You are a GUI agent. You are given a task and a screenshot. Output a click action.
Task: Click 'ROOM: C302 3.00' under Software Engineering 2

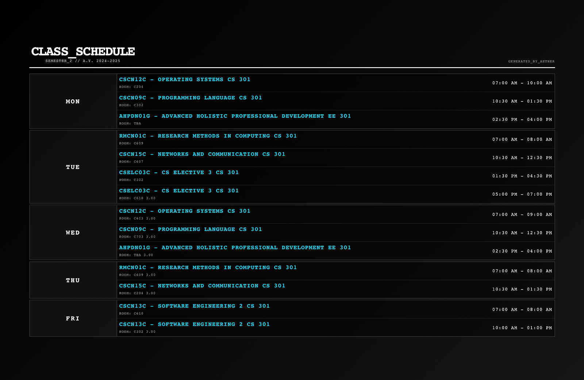pos(137,332)
